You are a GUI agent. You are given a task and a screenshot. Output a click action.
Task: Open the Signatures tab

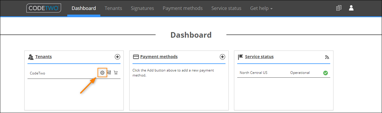pyautogui.click(x=142, y=8)
